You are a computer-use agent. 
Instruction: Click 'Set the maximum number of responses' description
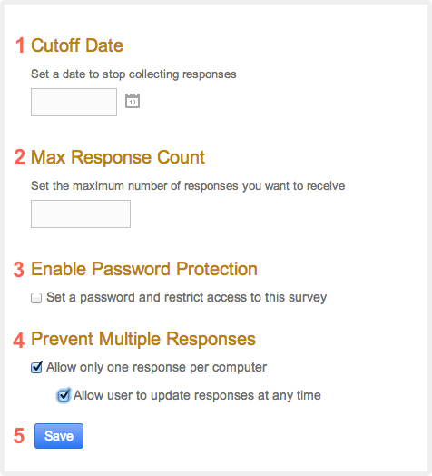(188, 186)
